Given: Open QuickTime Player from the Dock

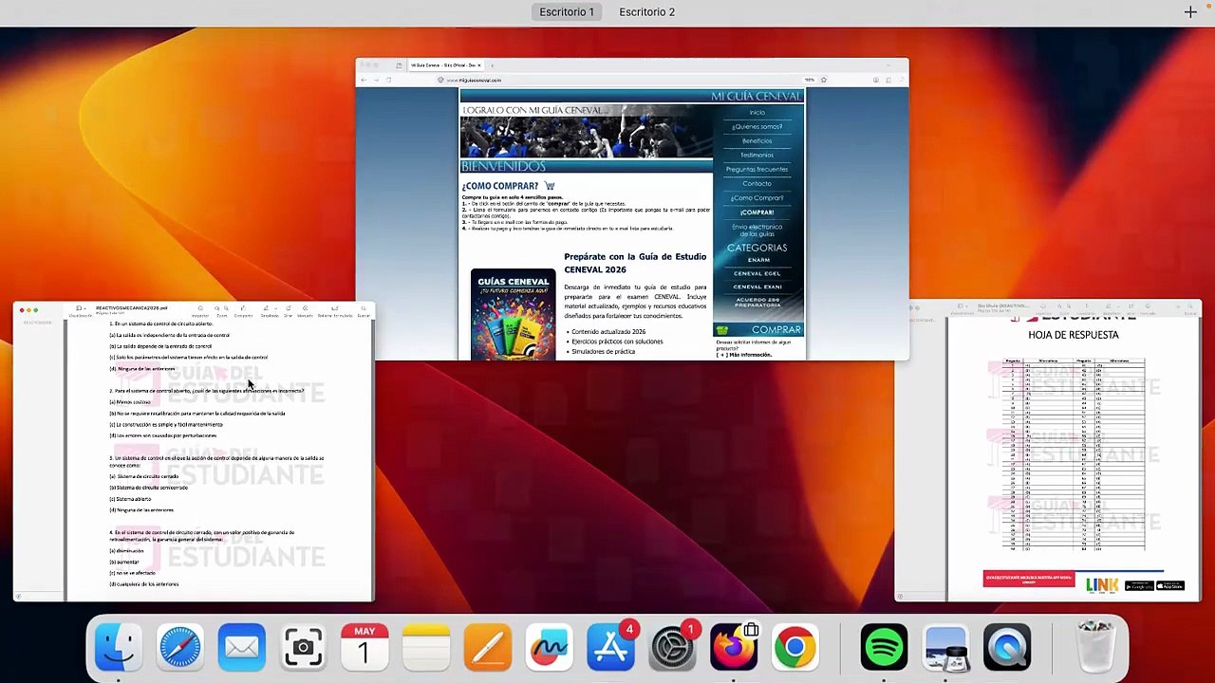Looking at the screenshot, I should pyautogui.click(x=1007, y=648).
